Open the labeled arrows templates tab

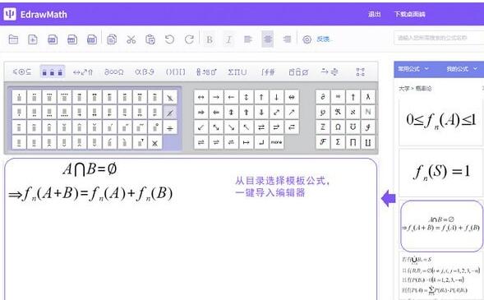(x=329, y=72)
